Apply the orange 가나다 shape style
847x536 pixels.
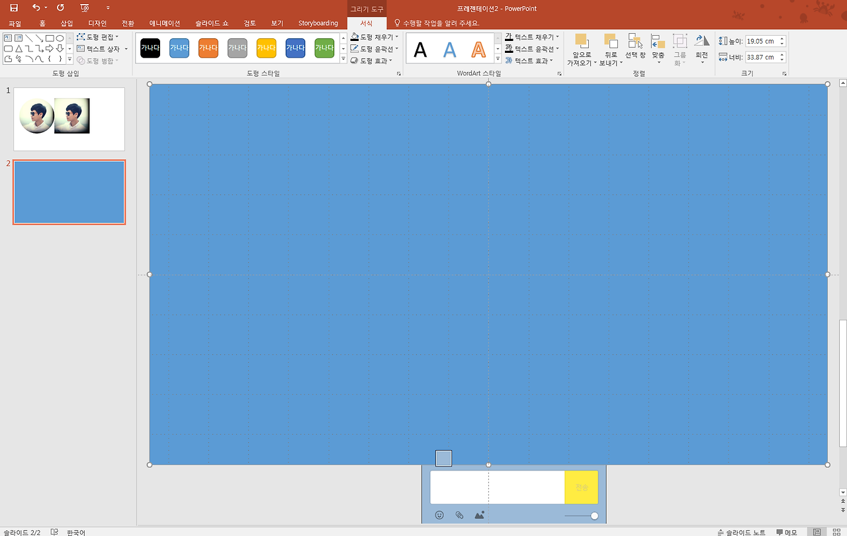coord(208,48)
